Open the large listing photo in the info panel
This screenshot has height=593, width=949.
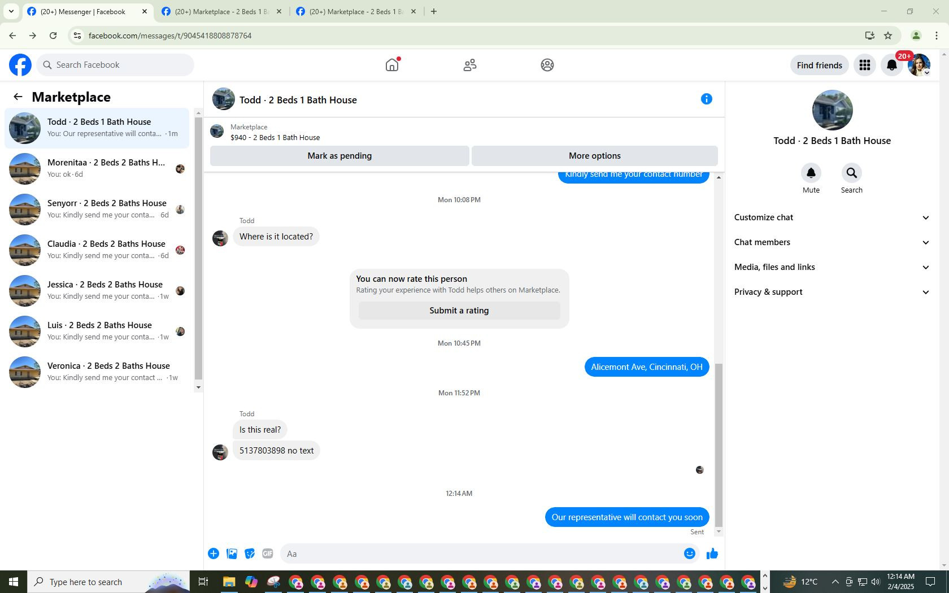click(x=832, y=110)
